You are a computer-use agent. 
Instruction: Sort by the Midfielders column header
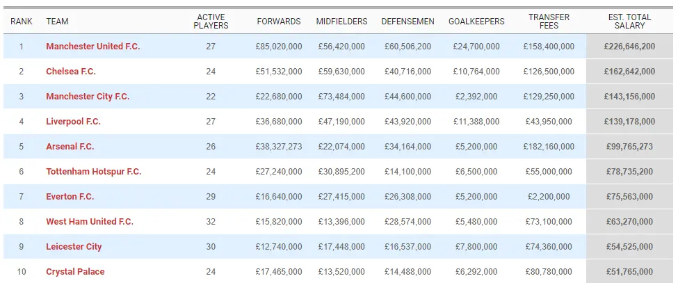(x=341, y=22)
